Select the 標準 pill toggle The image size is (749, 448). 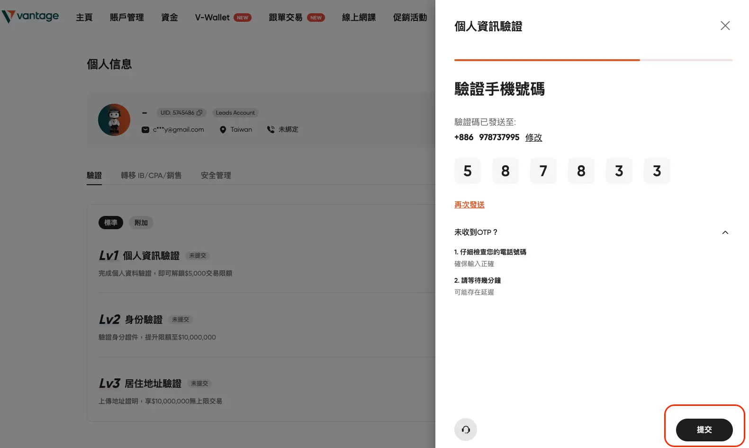pos(110,223)
